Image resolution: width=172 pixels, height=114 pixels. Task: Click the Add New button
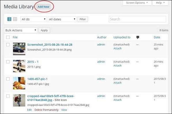coord(44,7)
